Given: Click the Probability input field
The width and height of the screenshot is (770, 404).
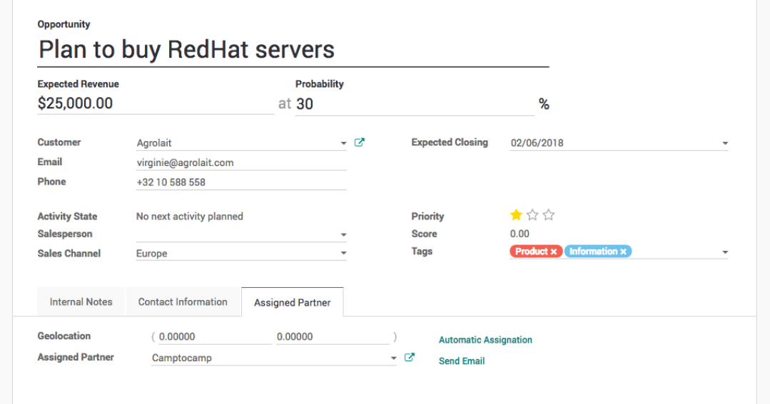Looking at the screenshot, I should click(x=414, y=104).
